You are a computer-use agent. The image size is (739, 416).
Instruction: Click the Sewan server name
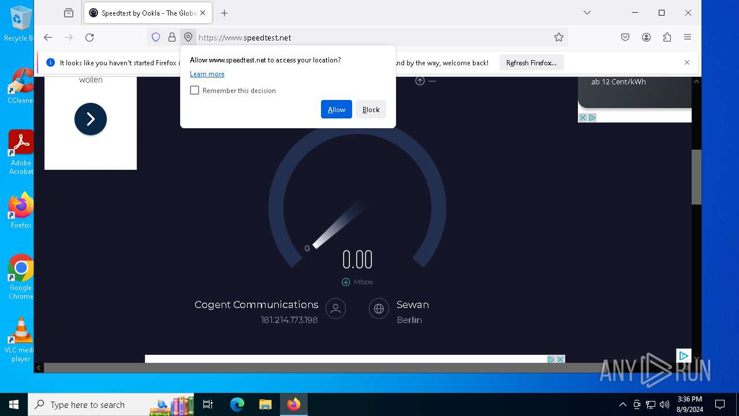click(413, 304)
